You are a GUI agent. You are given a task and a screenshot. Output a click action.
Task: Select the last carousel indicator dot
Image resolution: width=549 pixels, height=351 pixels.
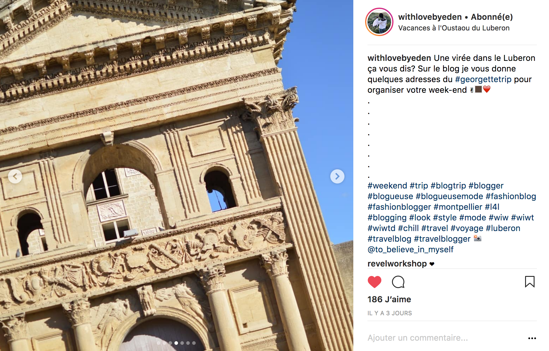194,343
